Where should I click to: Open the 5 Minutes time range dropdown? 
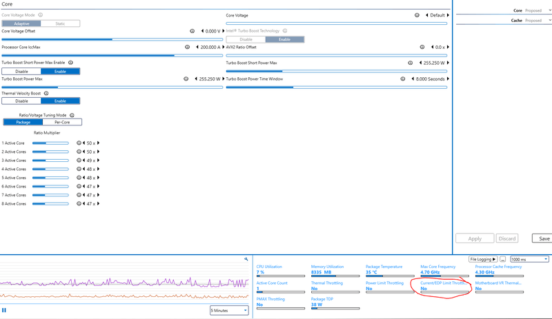(229, 311)
